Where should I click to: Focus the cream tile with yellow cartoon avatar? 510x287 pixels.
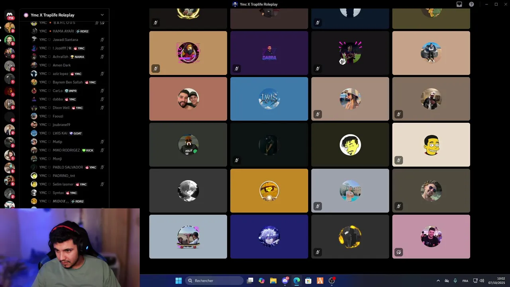(431, 145)
